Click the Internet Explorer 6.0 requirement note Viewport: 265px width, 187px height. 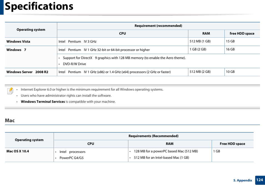tap(92, 89)
